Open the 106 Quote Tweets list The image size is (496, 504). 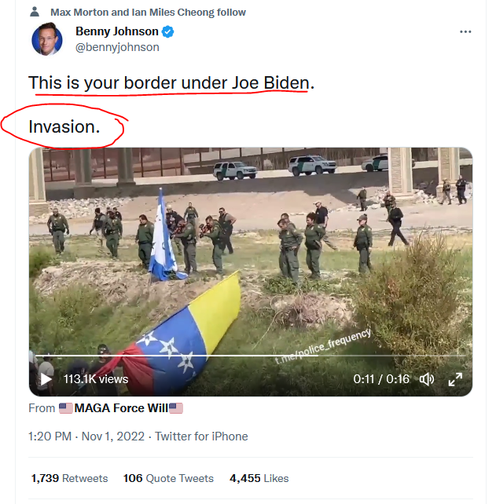[x=168, y=478]
